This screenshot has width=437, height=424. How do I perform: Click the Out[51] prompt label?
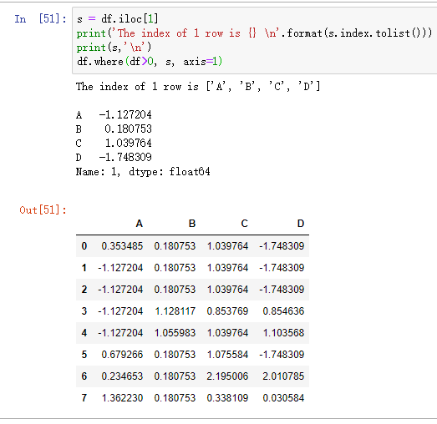click(43, 209)
